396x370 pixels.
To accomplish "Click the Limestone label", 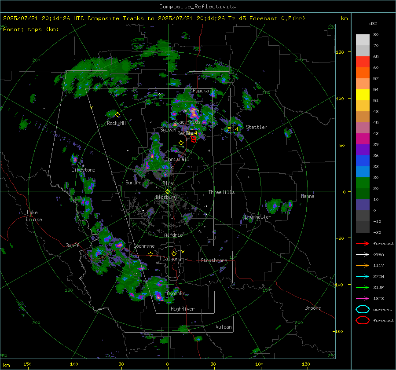I will coord(83,170).
